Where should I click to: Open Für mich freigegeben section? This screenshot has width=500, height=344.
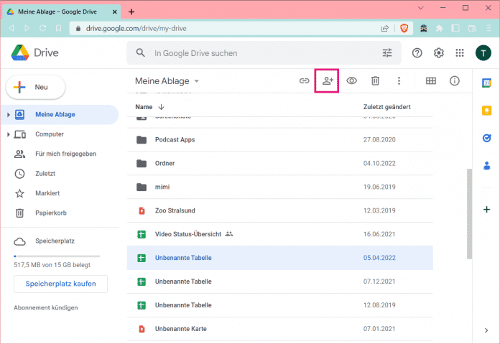click(x=65, y=154)
